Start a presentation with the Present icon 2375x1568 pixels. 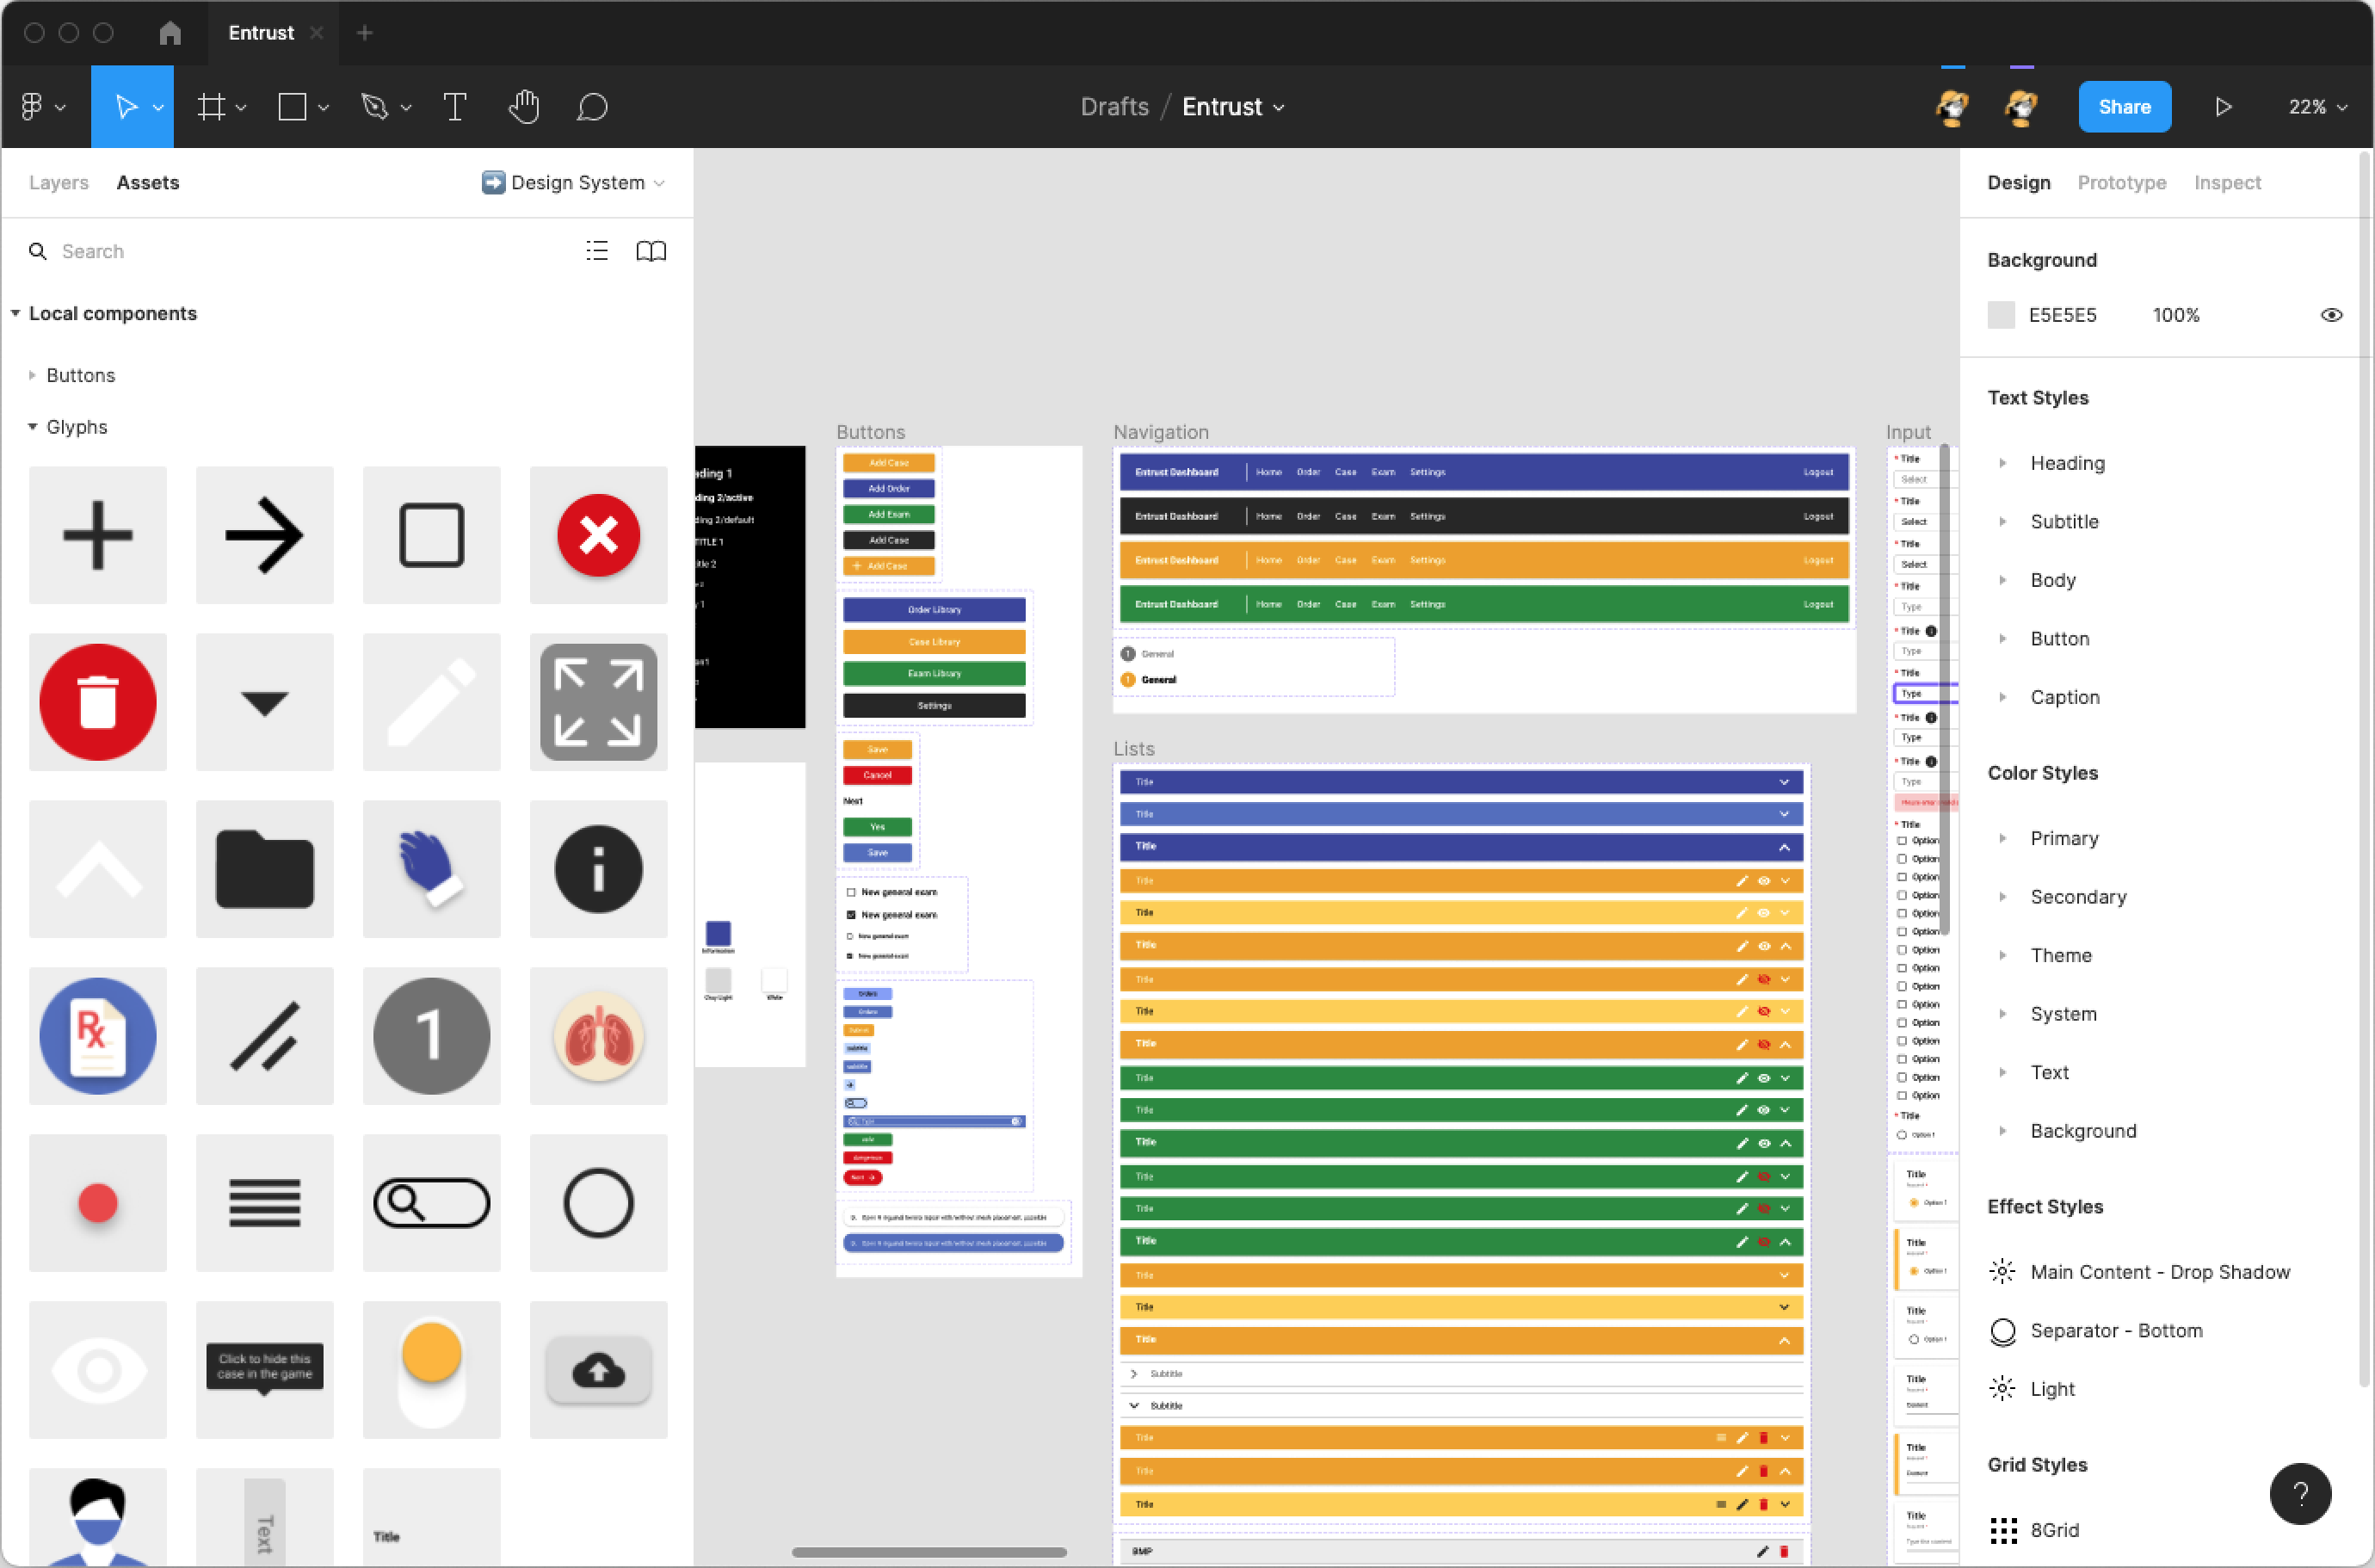pos(2223,106)
